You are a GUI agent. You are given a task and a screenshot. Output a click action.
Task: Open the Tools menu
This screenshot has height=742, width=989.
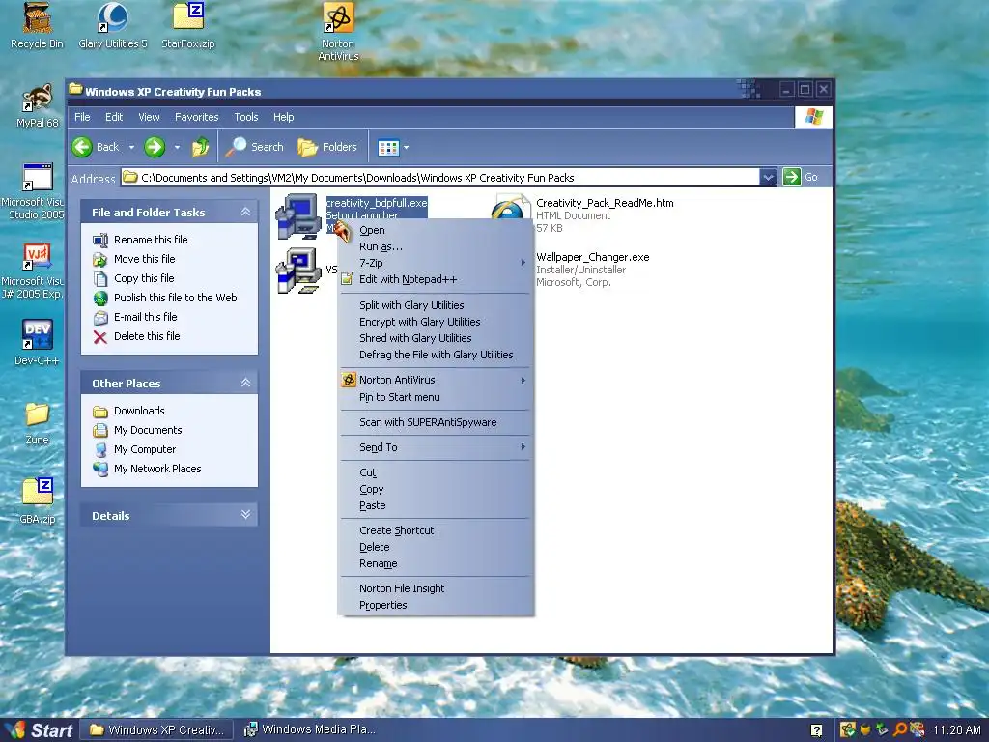click(x=246, y=117)
